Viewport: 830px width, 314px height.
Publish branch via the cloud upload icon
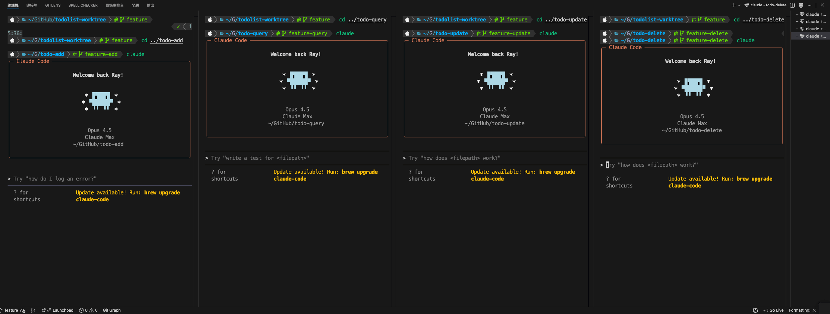point(23,310)
